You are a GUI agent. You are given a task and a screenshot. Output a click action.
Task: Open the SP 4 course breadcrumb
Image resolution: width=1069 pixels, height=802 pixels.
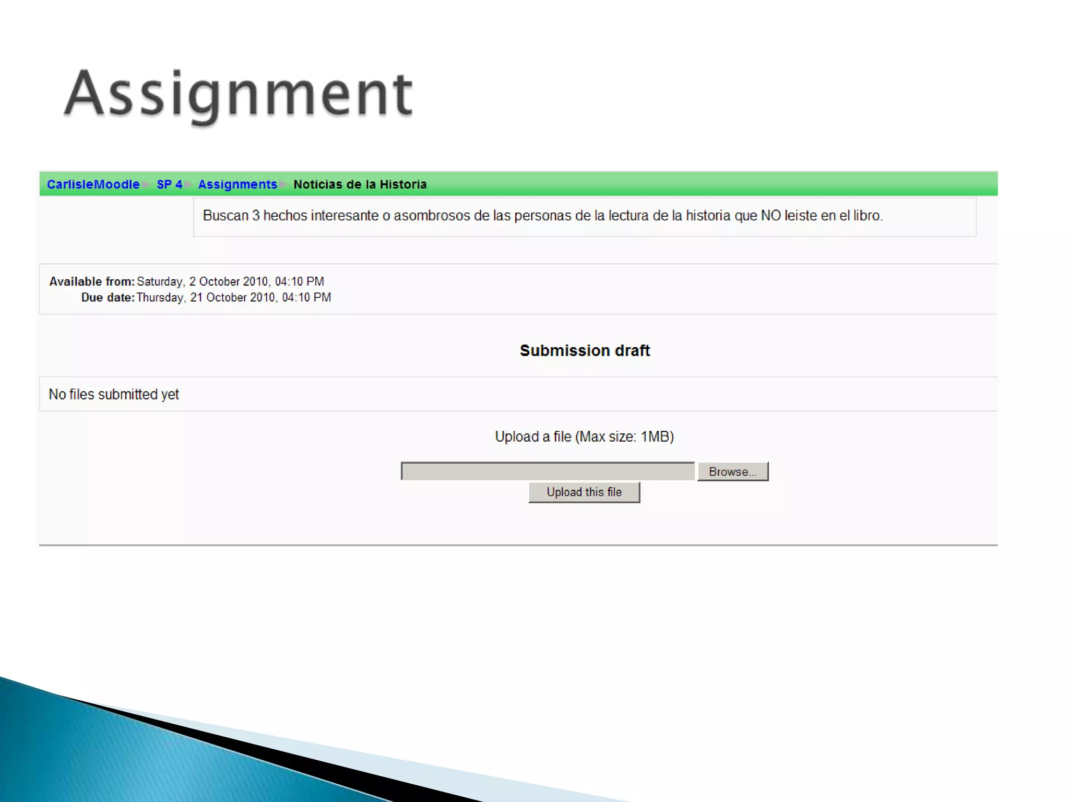click(169, 184)
